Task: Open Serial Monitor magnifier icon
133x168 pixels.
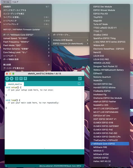Action: point(80,79)
